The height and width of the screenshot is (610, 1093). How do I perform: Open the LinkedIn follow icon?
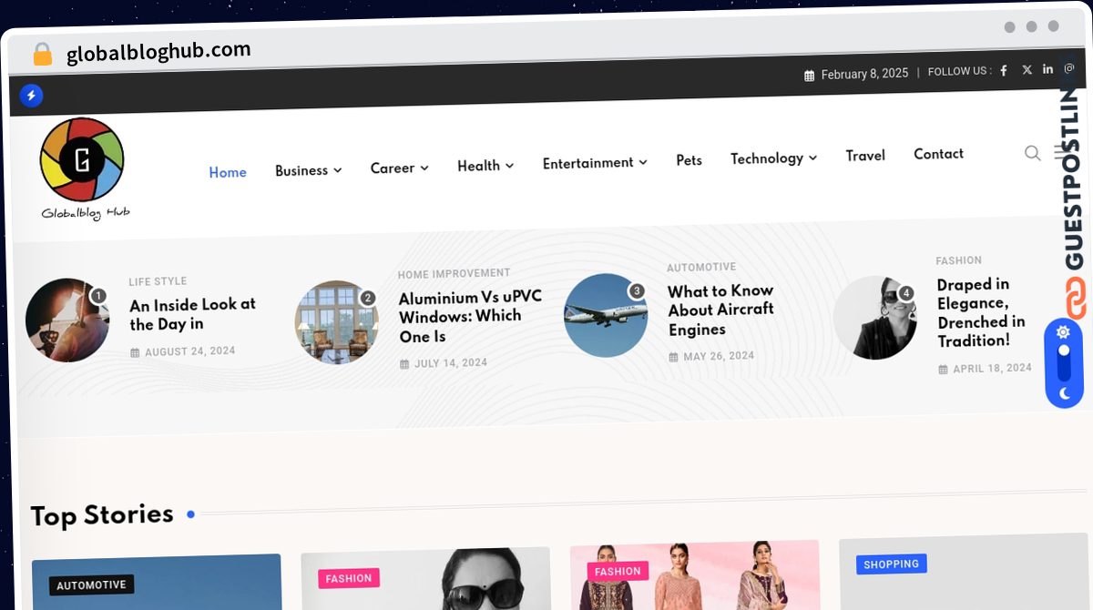[x=1048, y=69]
